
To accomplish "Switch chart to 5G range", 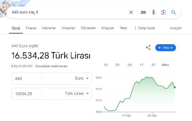I will [x=117, y=65].
